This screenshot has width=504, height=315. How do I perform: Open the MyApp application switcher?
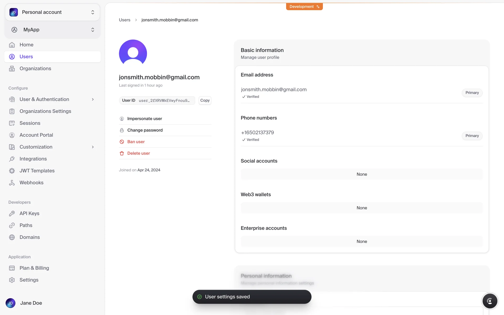pos(52,30)
